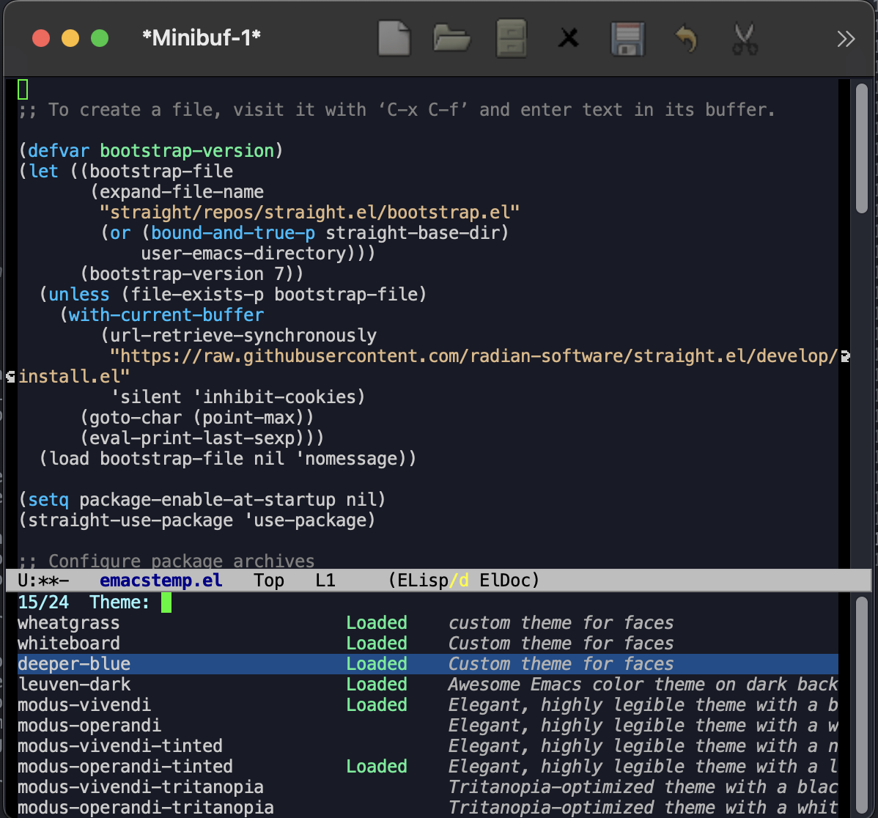The height and width of the screenshot is (818, 878).
Task: Click the user-emacs-directory text
Action: point(243,253)
